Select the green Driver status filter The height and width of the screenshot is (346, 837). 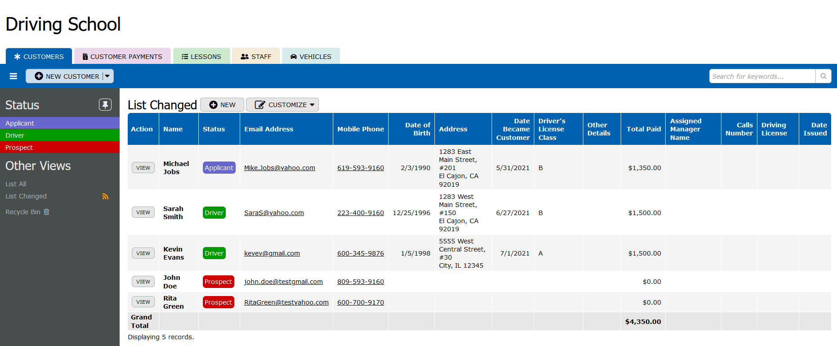coord(59,135)
